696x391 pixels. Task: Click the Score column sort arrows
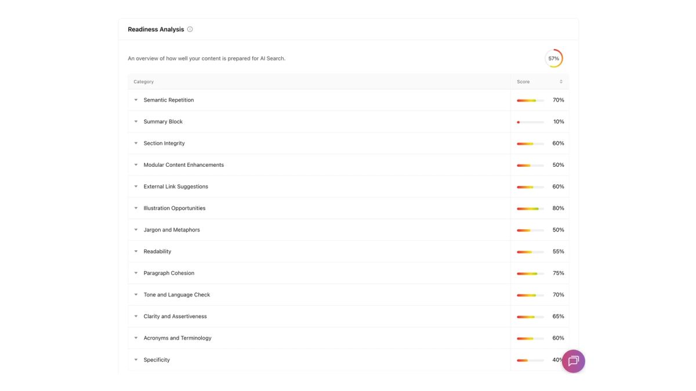click(561, 82)
